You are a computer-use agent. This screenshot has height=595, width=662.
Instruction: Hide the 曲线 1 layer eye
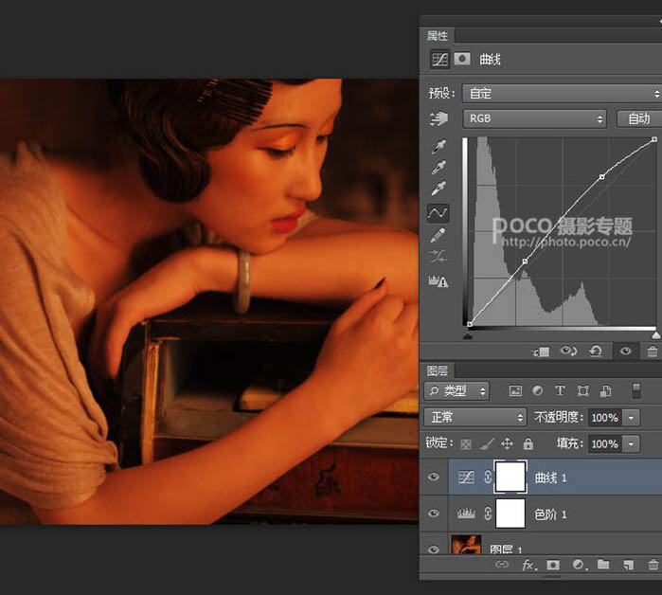pyautogui.click(x=434, y=478)
